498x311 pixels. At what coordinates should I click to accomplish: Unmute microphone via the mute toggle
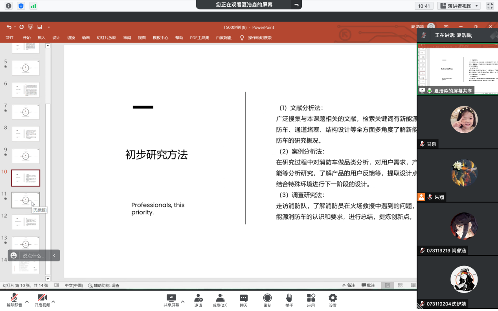point(14,298)
